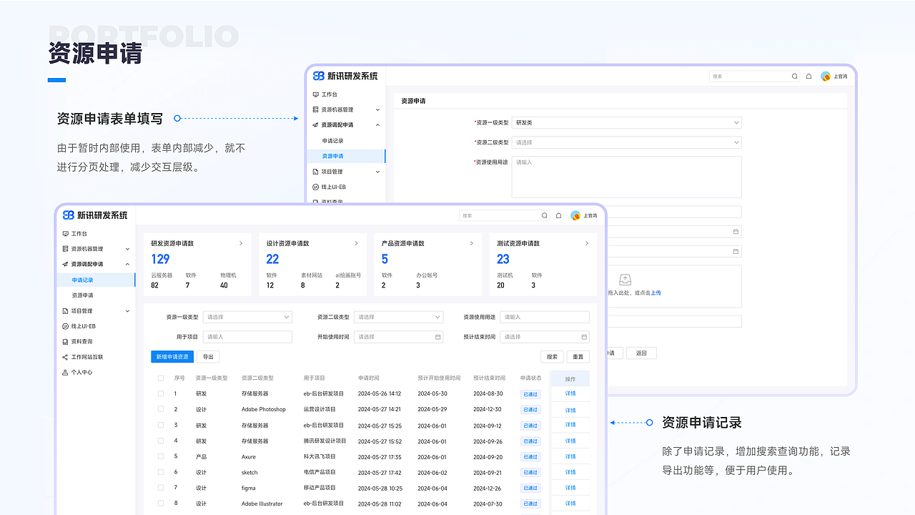915x515 pixels.
Task: Focus 资源使用用途 input in records filter
Action: coord(545,317)
